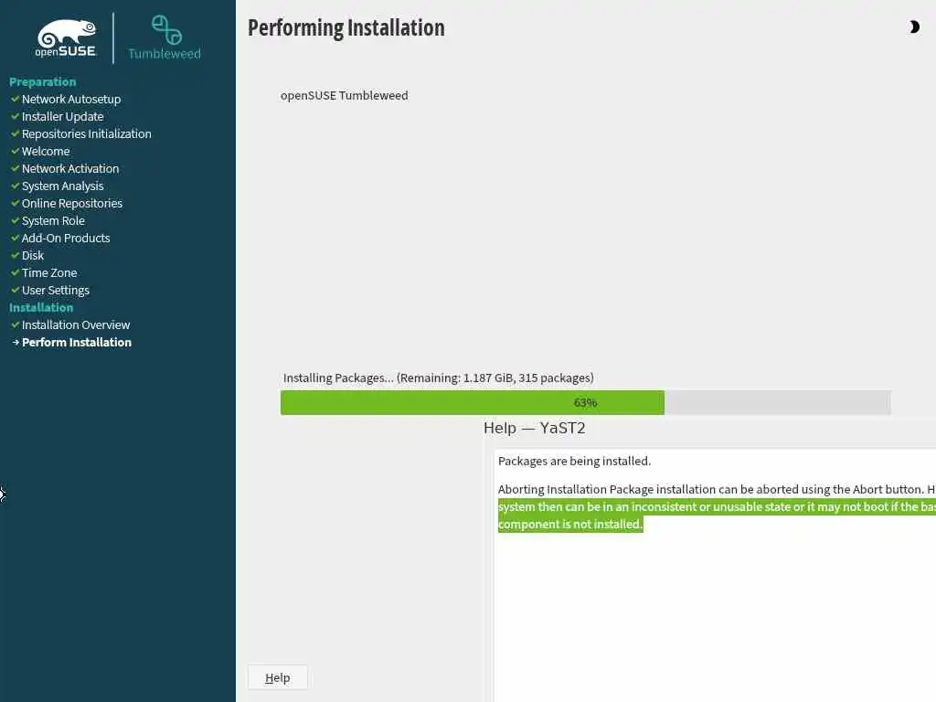Click the check mark beside System Role
The image size is (936, 702).
point(15,220)
